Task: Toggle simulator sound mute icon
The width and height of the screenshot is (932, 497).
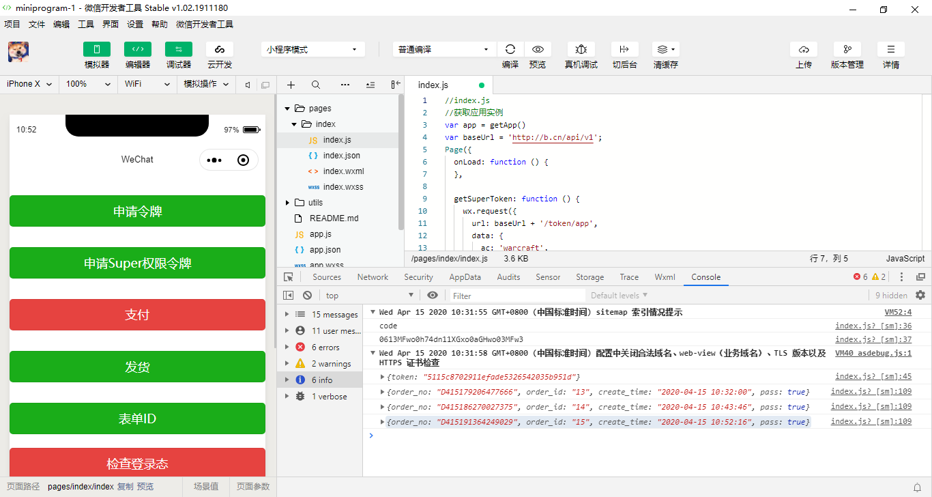Action: [x=248, y=85]
